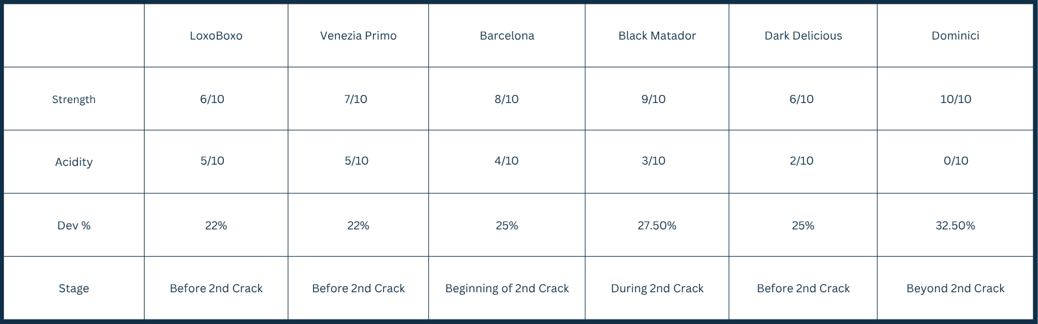Select the Dev % row label
The image size is (1038, 324).
tap(73, 226)
